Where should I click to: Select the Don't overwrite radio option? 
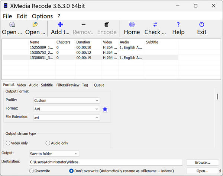pos(71,171)
